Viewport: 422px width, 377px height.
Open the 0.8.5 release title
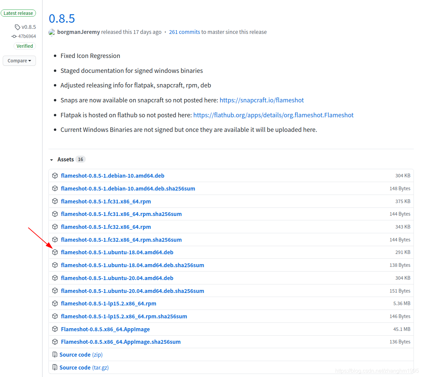tap(62, 18)
